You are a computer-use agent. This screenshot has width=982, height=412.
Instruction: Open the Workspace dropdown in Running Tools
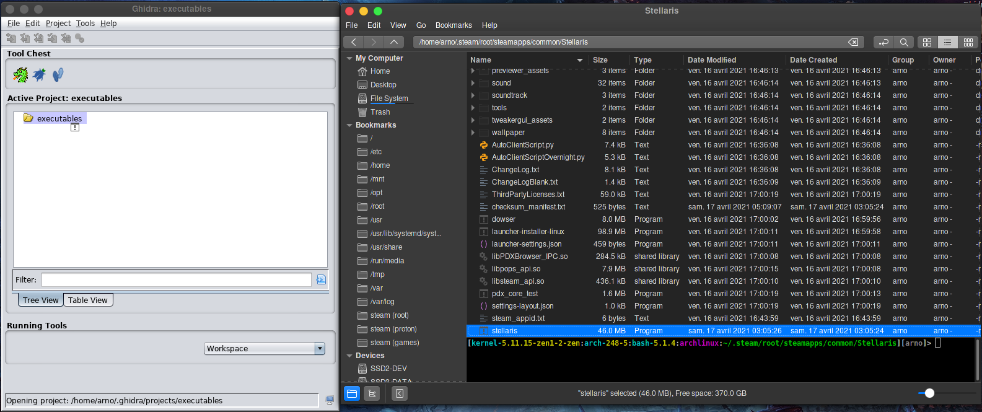(265, 349)
